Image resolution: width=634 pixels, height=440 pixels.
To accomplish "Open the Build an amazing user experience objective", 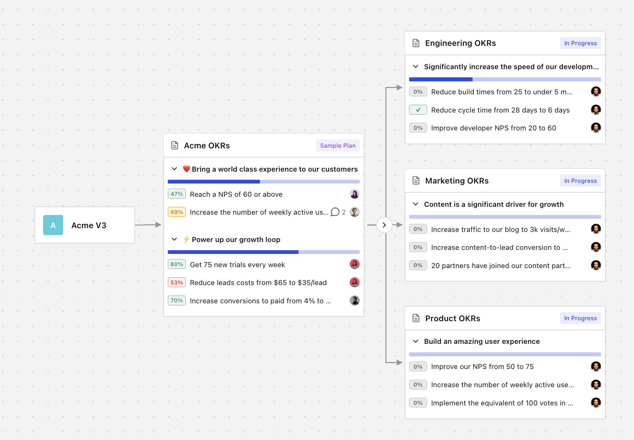I will (482, 341).
